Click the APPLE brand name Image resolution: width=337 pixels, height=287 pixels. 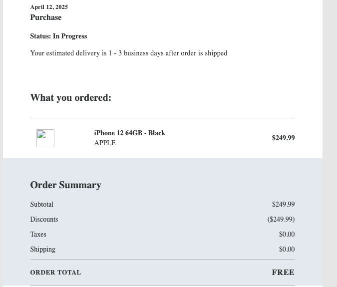pos(105,143)
